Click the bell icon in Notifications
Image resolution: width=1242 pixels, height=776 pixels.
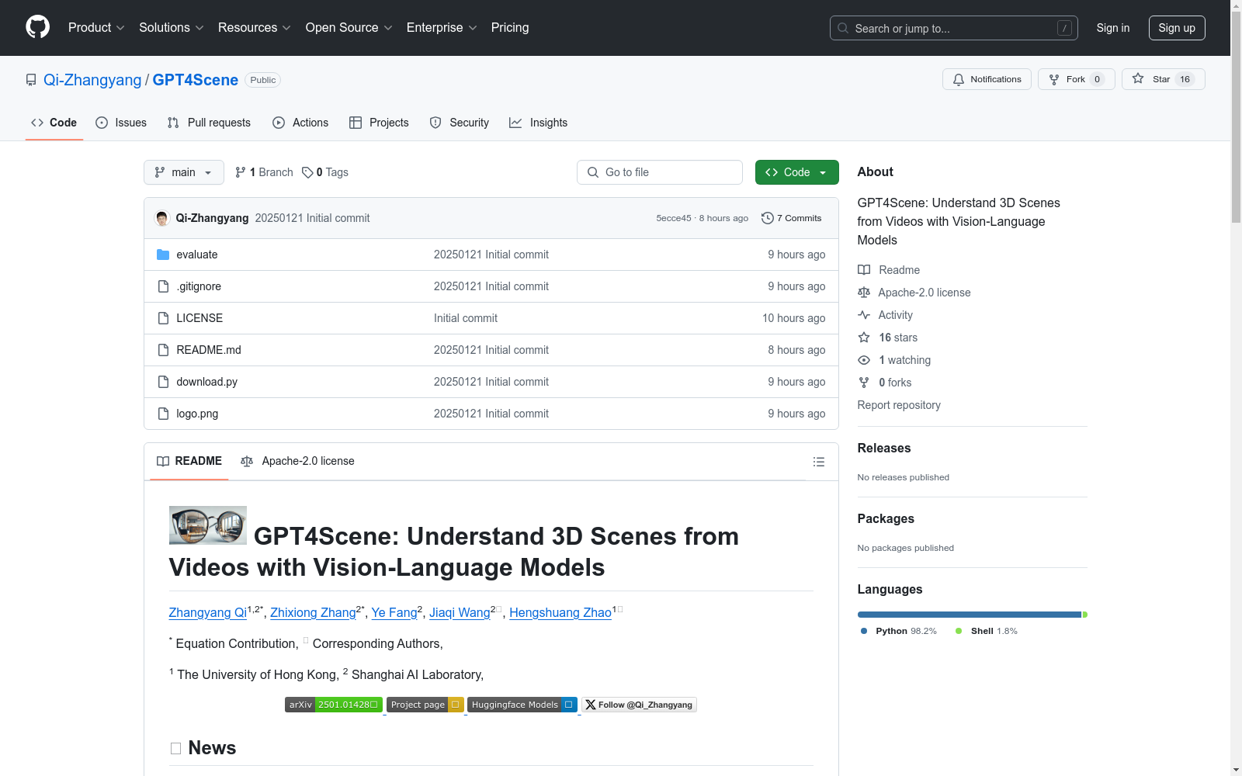click(x=959, y=79)
